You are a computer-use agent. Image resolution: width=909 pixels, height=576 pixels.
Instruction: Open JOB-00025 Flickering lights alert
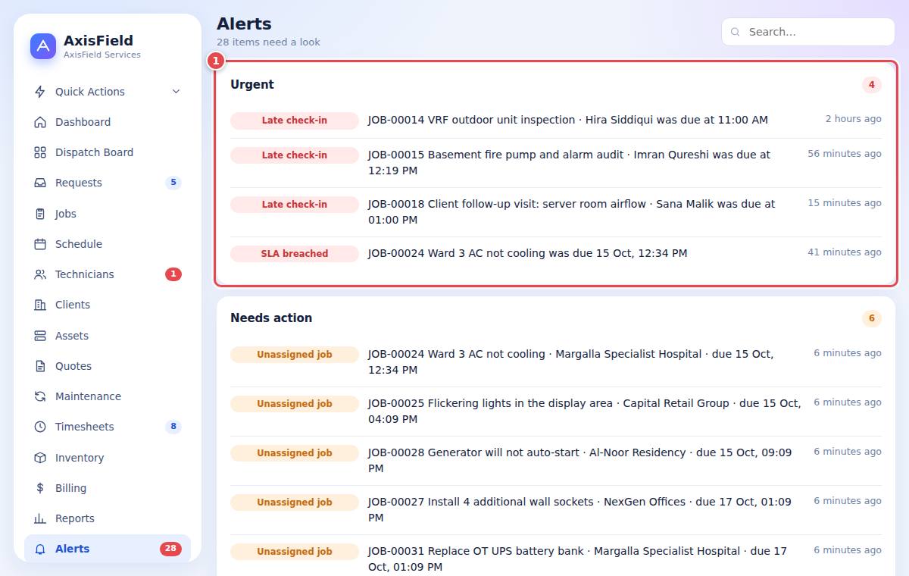(584, 411)
